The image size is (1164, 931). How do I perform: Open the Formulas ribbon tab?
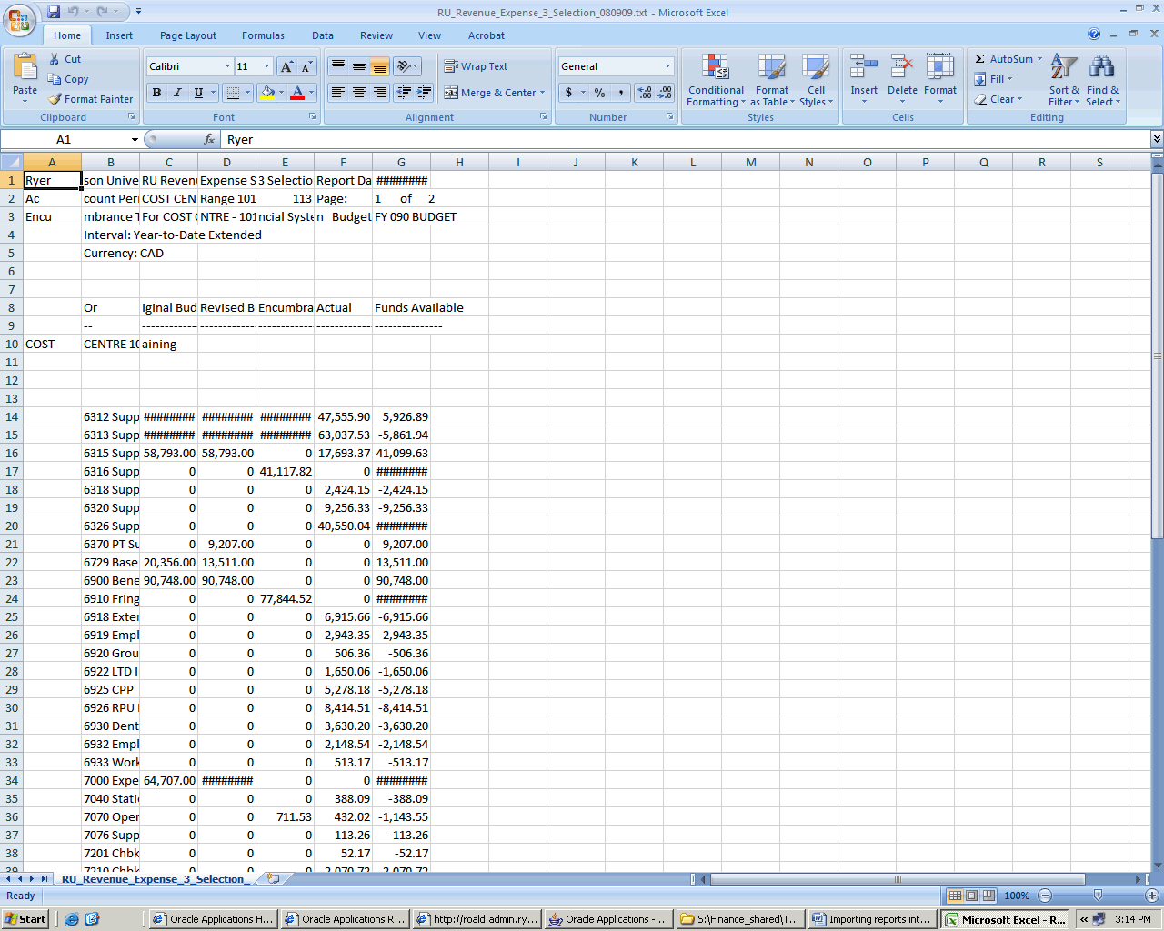[x=263, y=35]
